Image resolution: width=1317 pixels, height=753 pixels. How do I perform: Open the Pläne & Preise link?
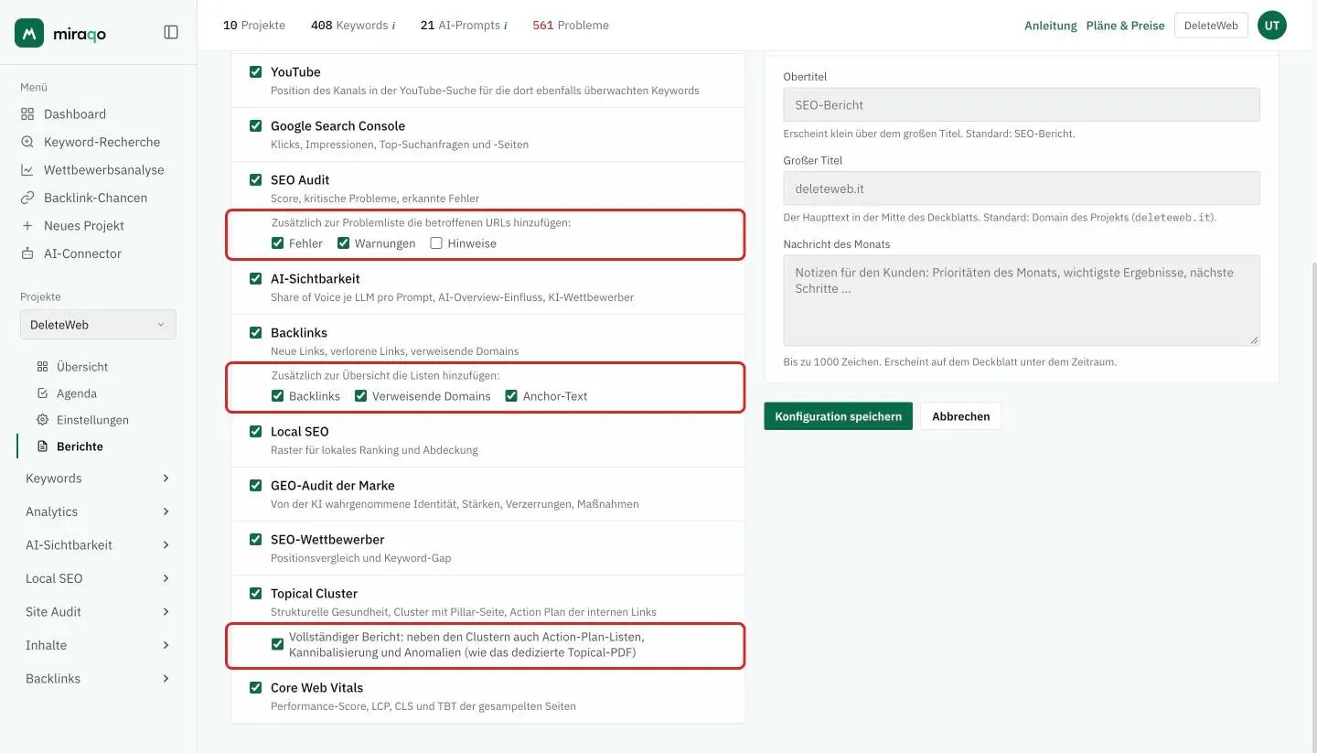coord(1126,26)
